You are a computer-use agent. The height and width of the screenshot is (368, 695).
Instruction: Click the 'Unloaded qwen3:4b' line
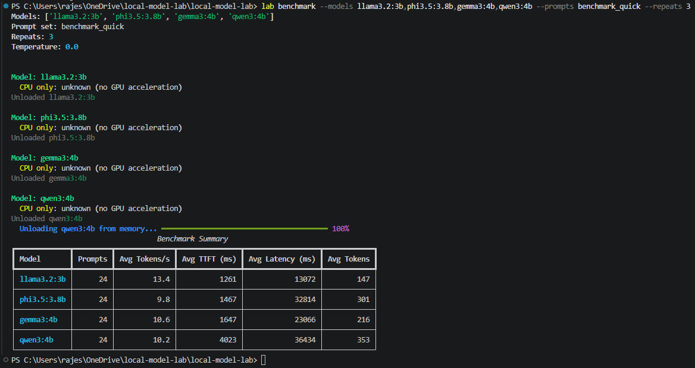click(46, 219)
